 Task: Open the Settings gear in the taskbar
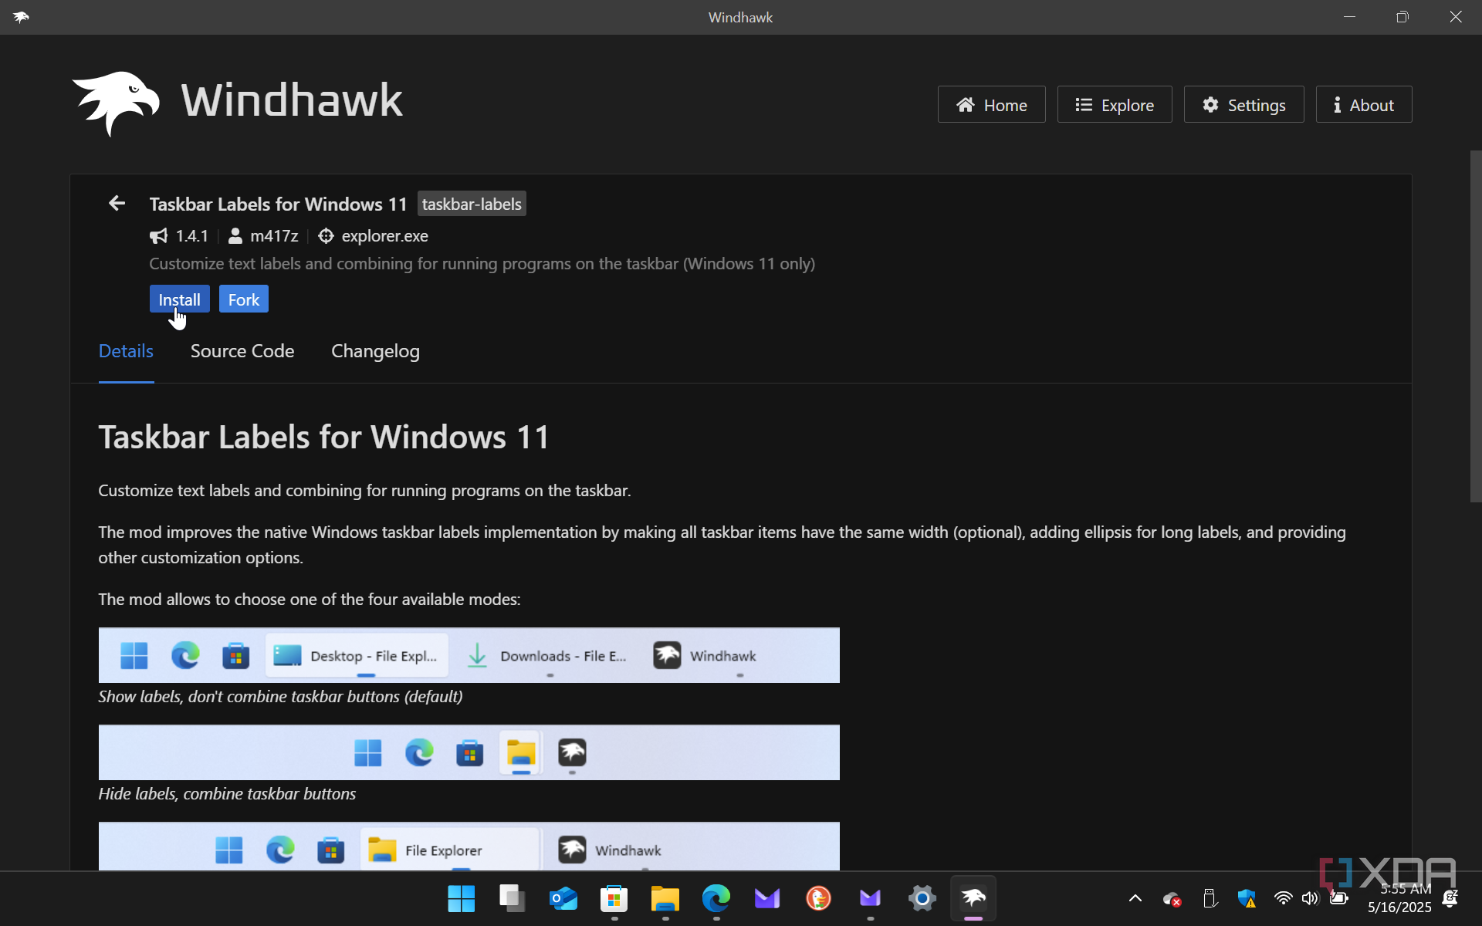[x=922, y=898]
